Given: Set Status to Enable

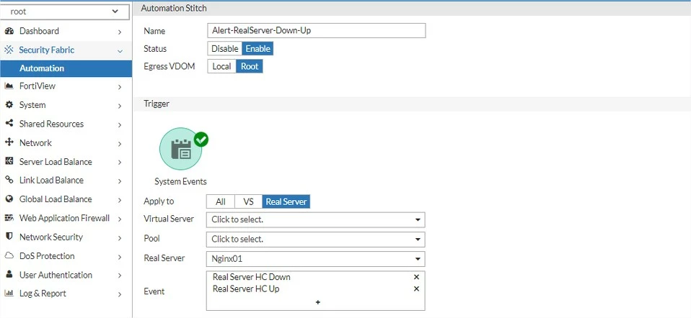Looking at the screenshot, I should pyautogui.click(x=258, y=49).
